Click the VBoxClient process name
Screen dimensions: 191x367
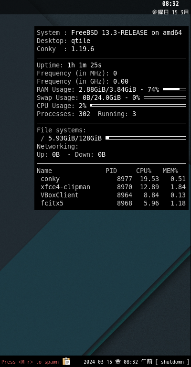[60, 195]
